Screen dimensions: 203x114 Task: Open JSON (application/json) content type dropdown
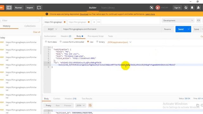point(119,42)
